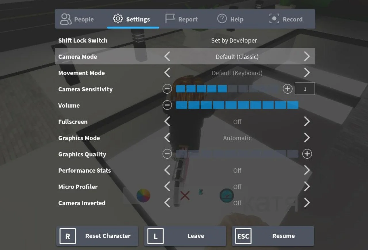Switch Camera Mode to next option

pyautogui.click(x=307, y=57)
